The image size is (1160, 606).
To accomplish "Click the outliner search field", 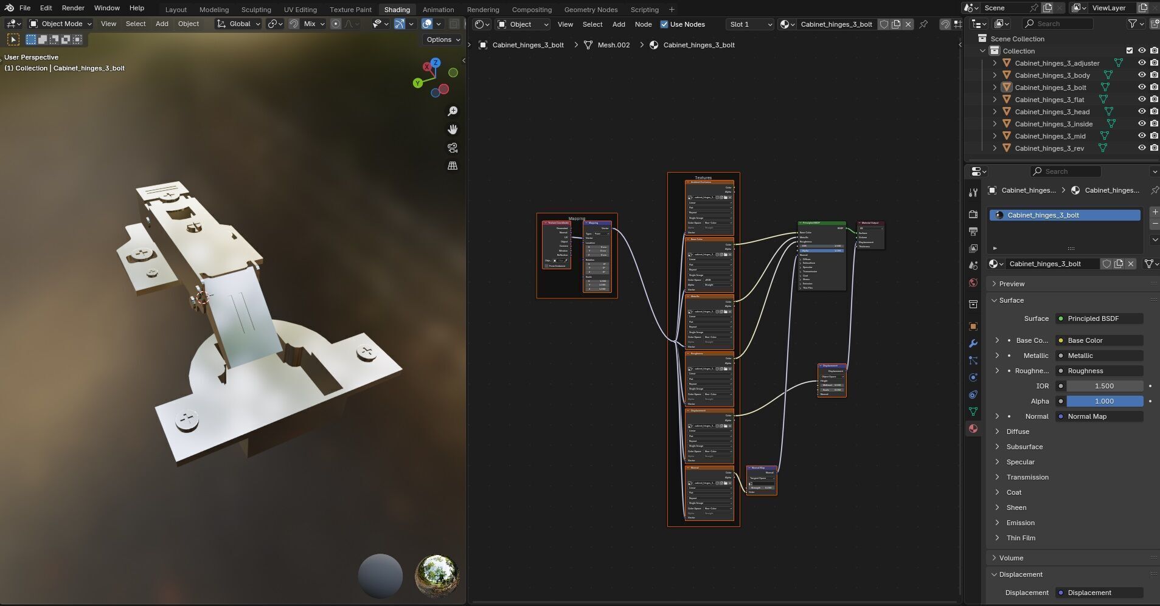I will tap(1057, 24).
